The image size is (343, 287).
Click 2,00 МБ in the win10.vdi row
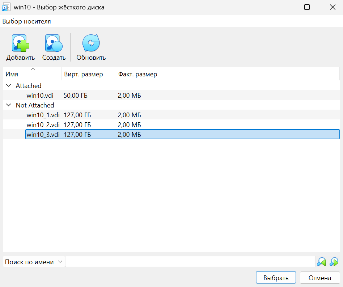click(129, 96)
